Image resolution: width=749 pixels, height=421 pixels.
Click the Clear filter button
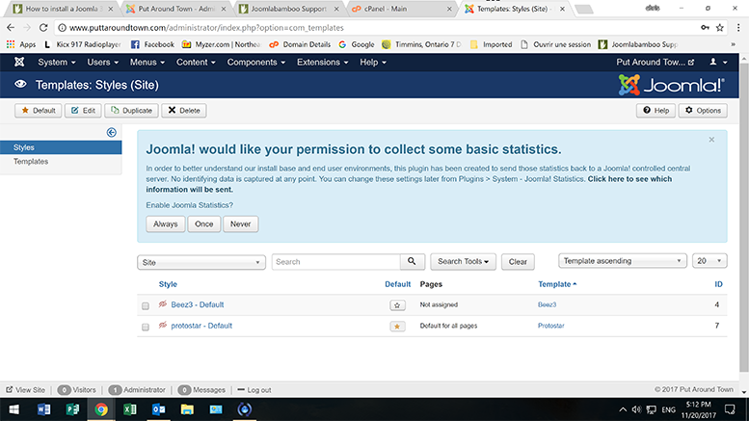point(518,262)
